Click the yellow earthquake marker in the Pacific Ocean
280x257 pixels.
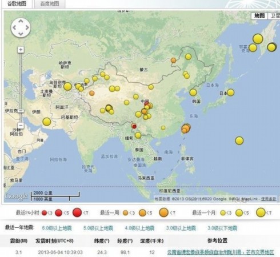click(x=239, y=140)
